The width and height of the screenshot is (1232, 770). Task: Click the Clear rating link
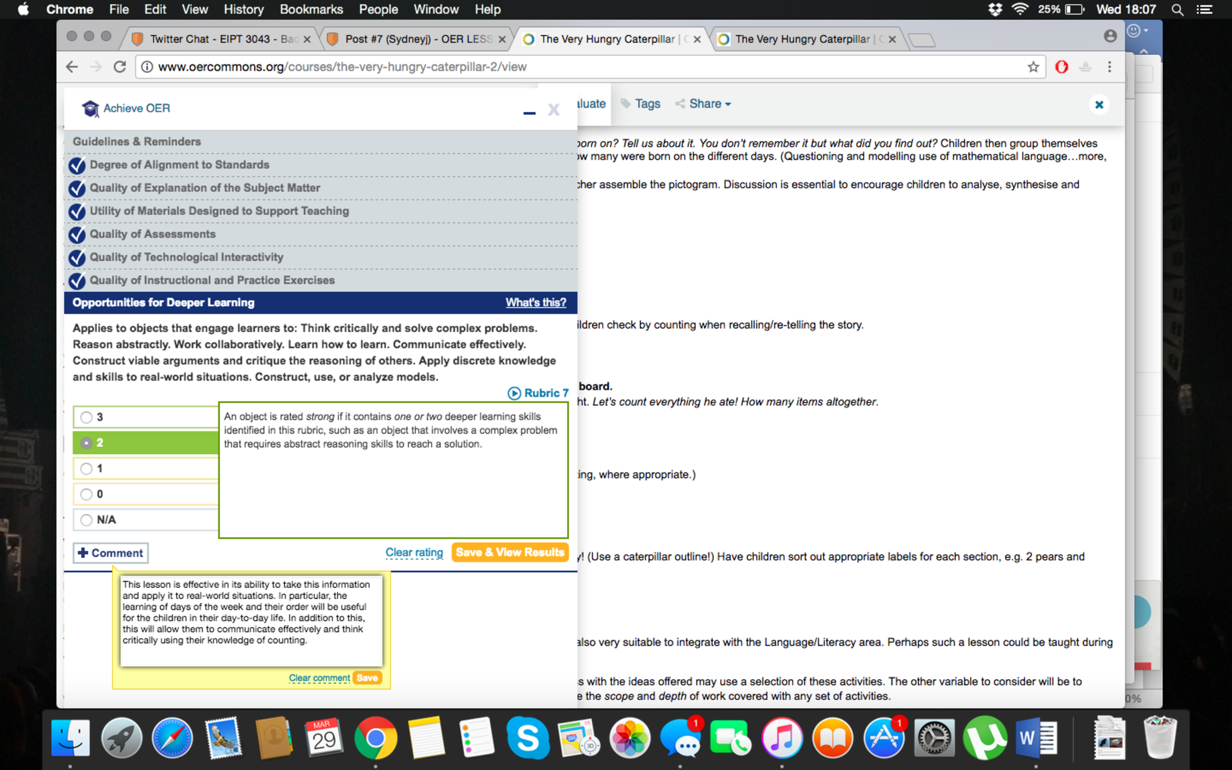414,552
